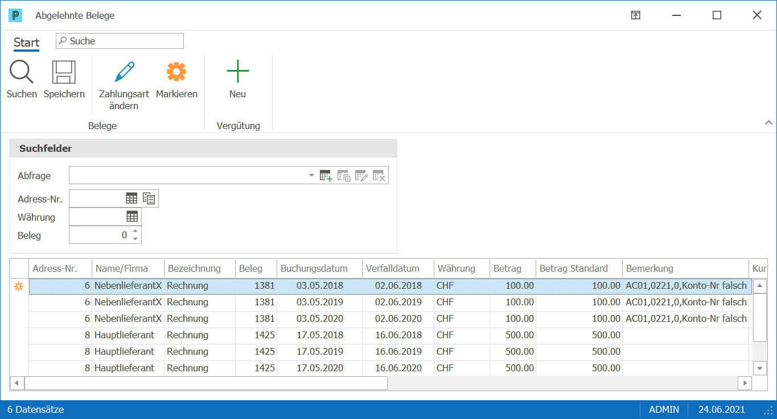
Task: Click into the Währung input field
Action: (x=97, y=216)
